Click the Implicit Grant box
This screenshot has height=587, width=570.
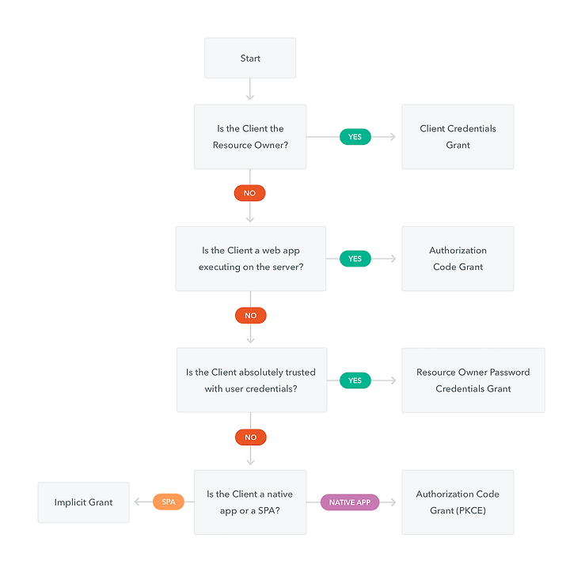83,502
